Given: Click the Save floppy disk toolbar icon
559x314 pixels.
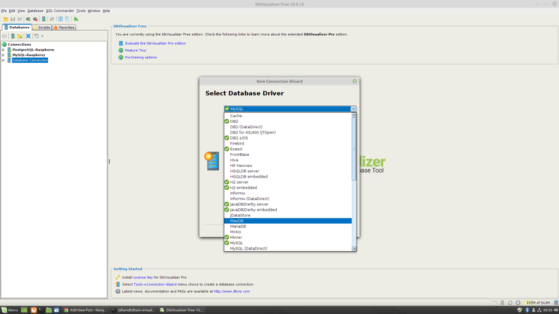Looking at the screenshot, I should coord(13,19).
